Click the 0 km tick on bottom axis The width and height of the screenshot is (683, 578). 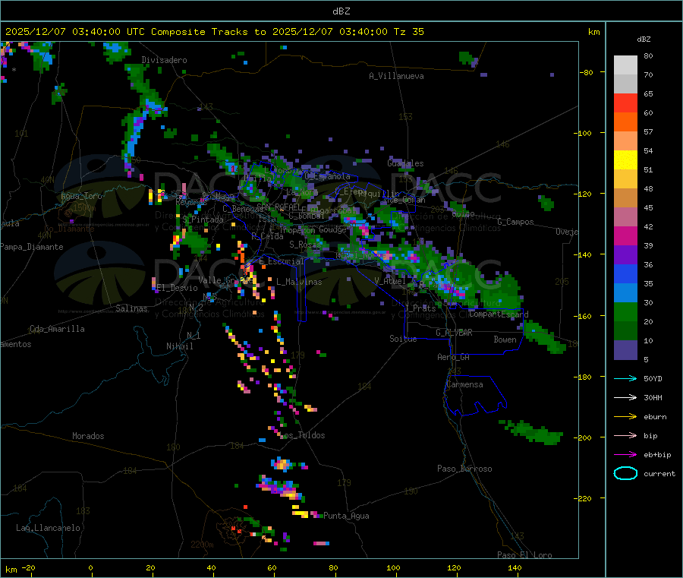(x=90, y=567)
